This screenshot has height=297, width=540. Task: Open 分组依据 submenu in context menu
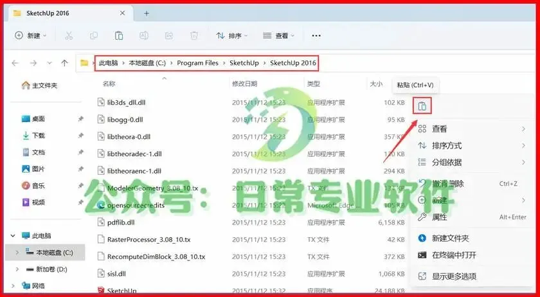tap(471, 162)
